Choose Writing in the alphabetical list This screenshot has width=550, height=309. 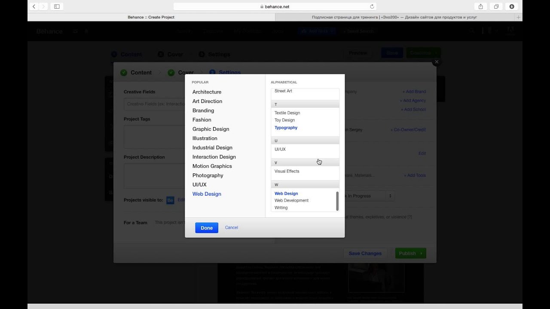[x=281, y=208]
